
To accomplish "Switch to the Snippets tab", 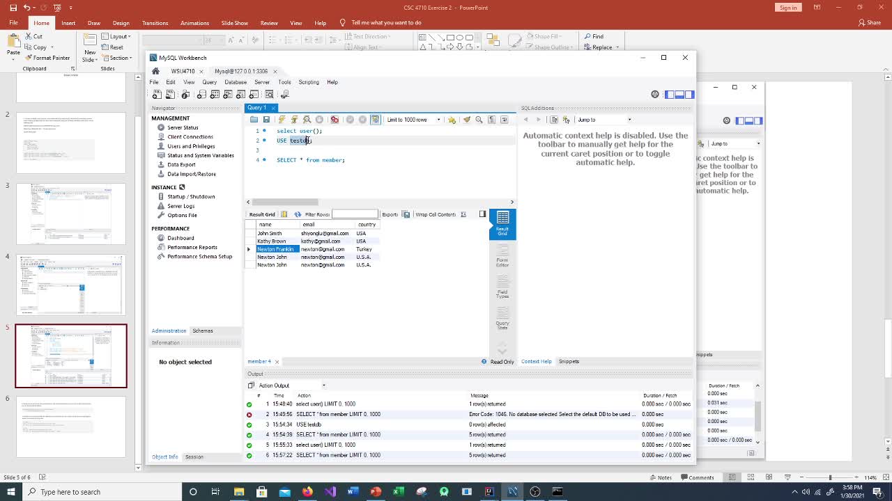I will pyautogui.click(x=569, y=361).
